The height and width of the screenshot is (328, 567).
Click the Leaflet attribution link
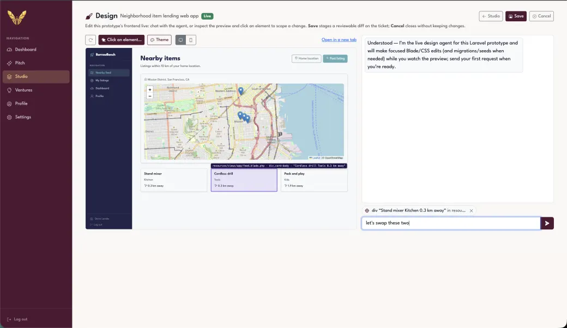click(315, 158)
